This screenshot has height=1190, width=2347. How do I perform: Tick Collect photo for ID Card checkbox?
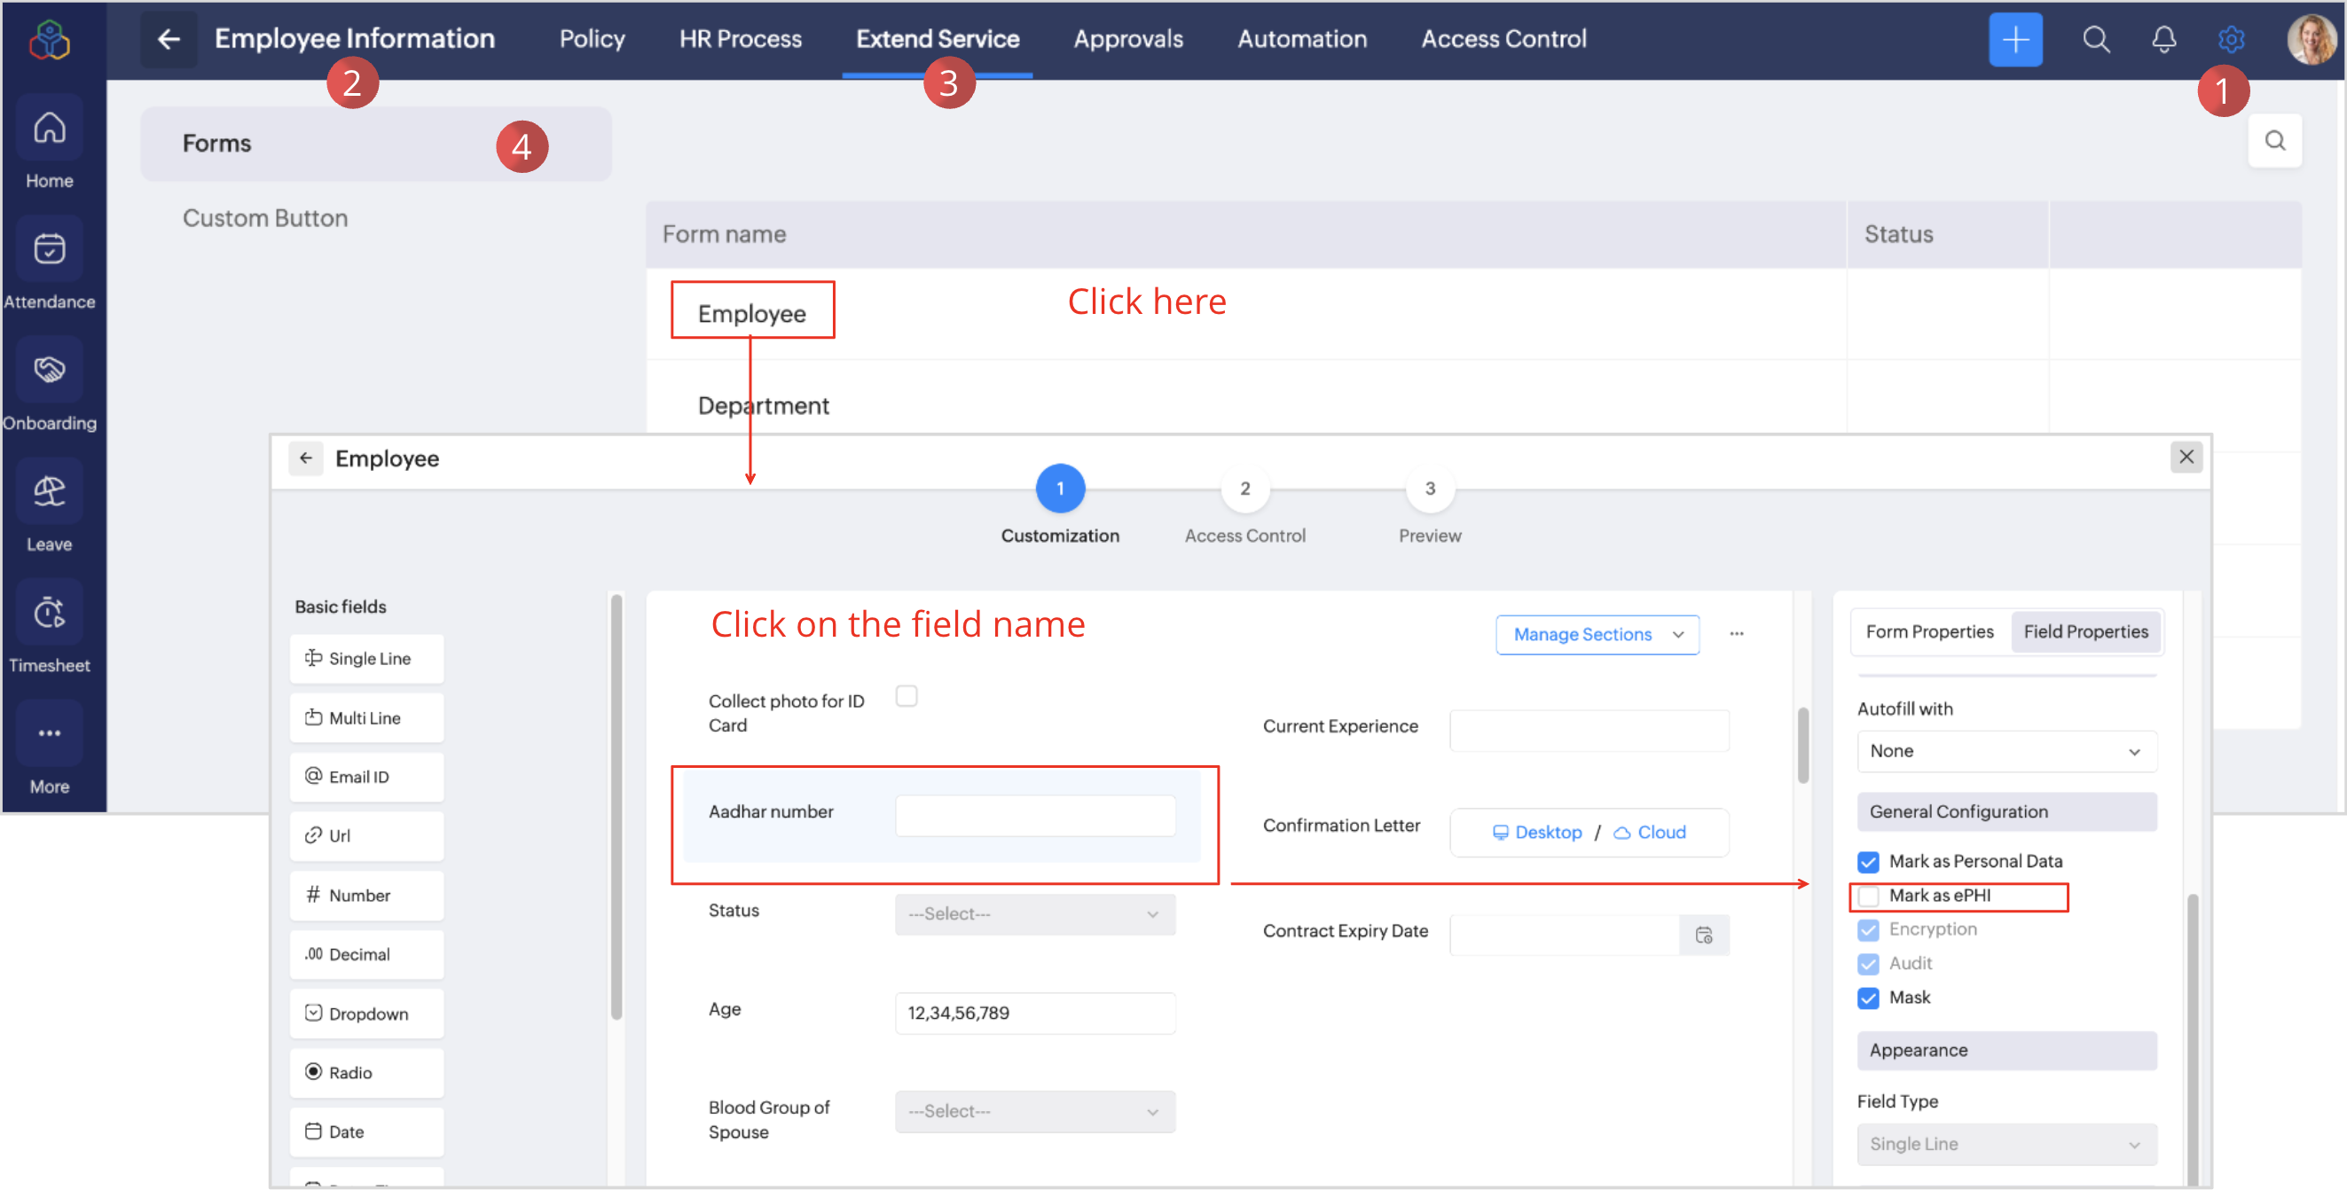pyautogui.click(x=906, y=697)
